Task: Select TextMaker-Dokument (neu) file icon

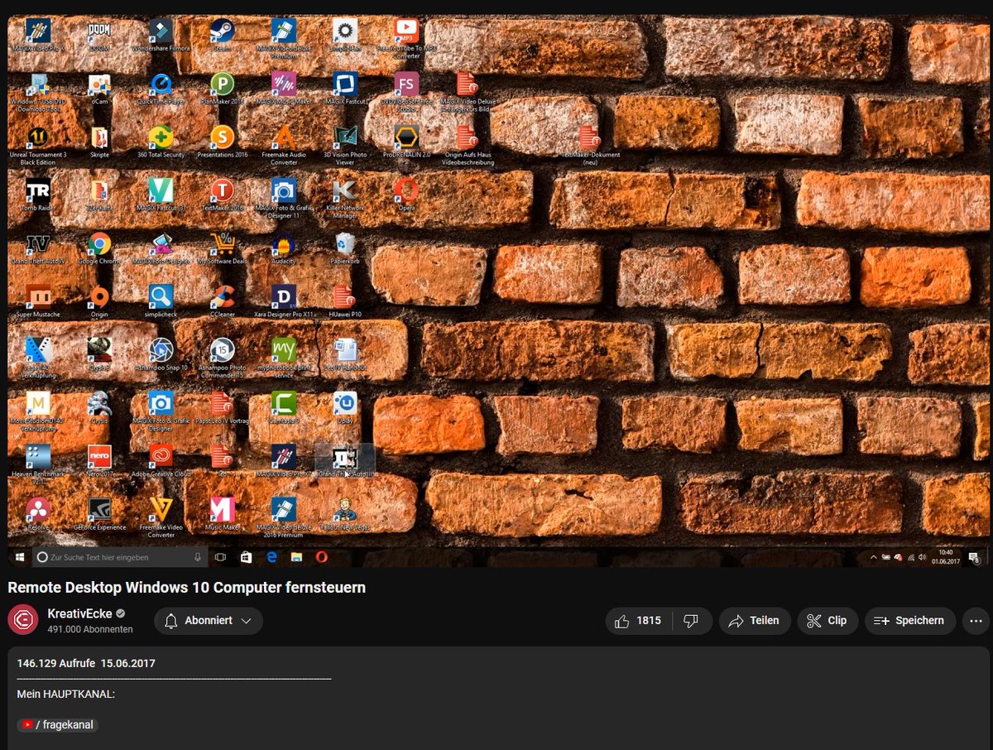Action: pyautogui.click(x=589, y=146)
